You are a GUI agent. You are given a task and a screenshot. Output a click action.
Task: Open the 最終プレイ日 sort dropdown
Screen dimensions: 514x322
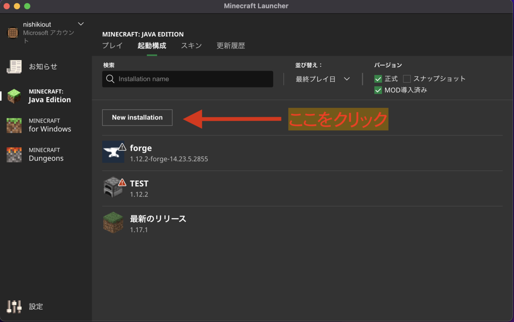(323, 79)
